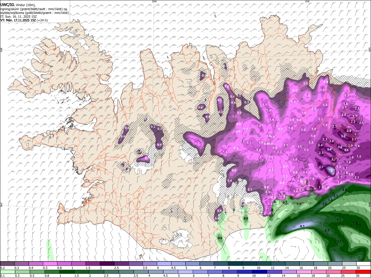The width and height of the screenshot is (371, 278).
Task: Click the '2.6' precipitation value on the map
Action: 332,141
